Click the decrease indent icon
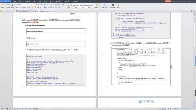The height and width of the screenshot is (110, 196). coord(51,5)
